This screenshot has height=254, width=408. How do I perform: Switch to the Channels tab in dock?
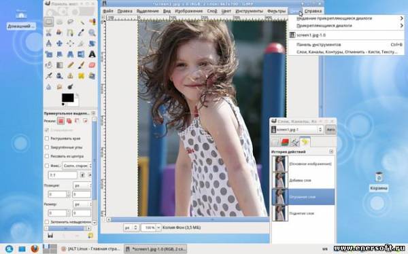tap(285, 142)
